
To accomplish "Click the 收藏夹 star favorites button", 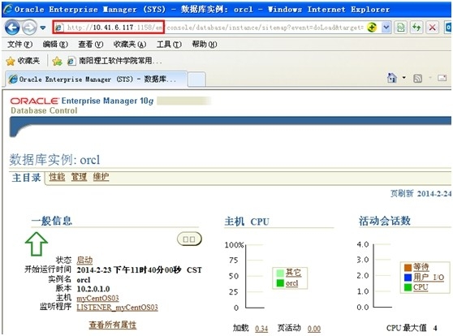I will coord(23,61).
